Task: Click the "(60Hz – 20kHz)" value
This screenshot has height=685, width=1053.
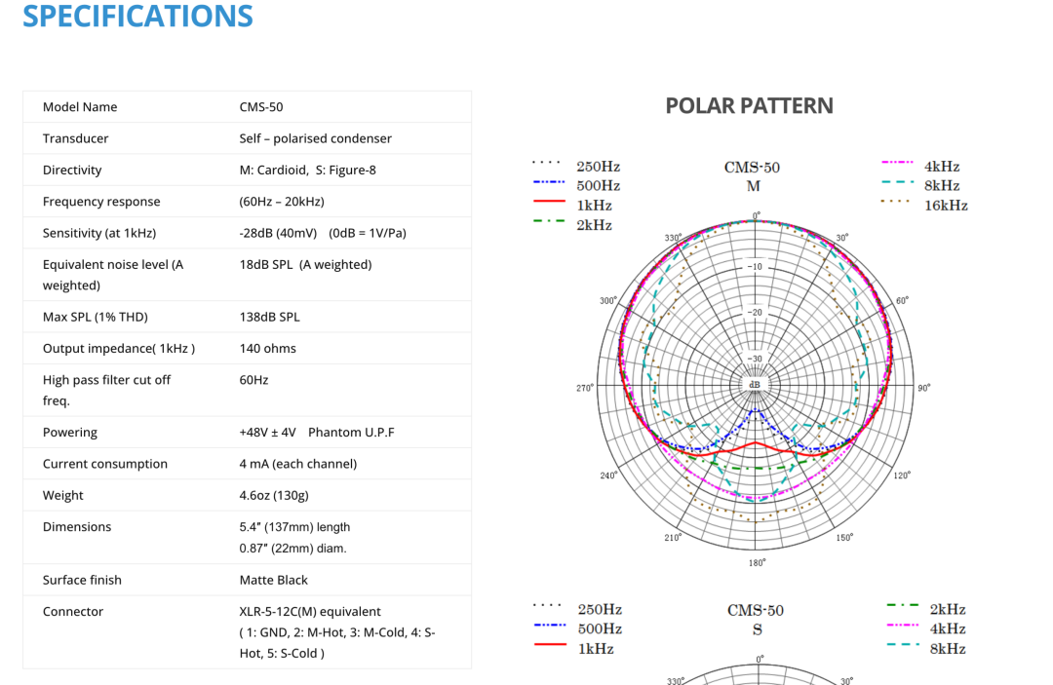Action: 282,202
